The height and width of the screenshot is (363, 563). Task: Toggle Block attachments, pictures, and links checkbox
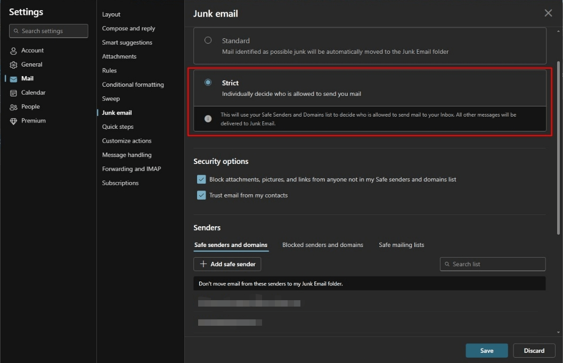click(x=201, y=179)
